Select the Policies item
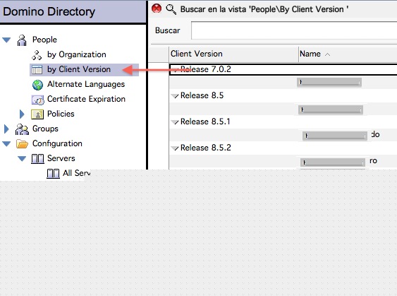 [61, 114]
